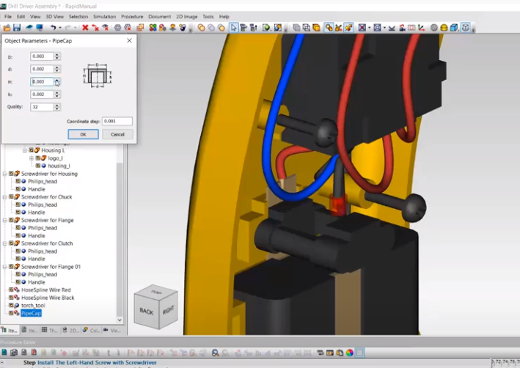Viewport: 520px width, 368px height.
Task: Open the Procedure menu
Action: tap(132, 17)
